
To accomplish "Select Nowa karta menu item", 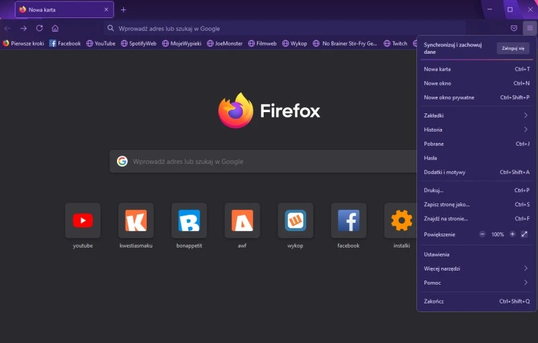I will [477, 69].
